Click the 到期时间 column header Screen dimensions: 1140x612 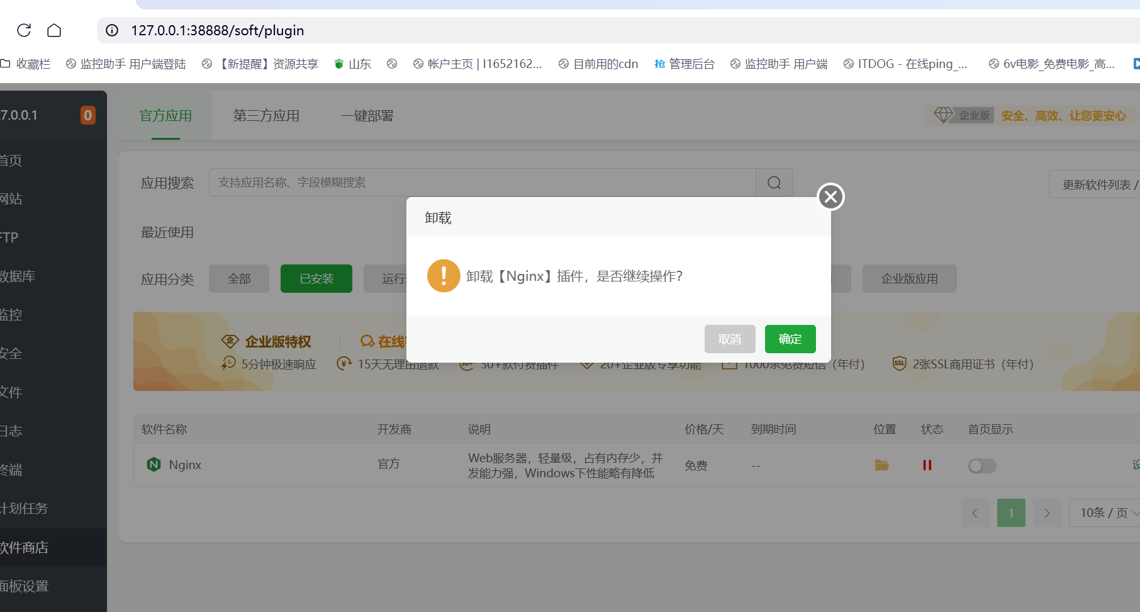[773, 429]
